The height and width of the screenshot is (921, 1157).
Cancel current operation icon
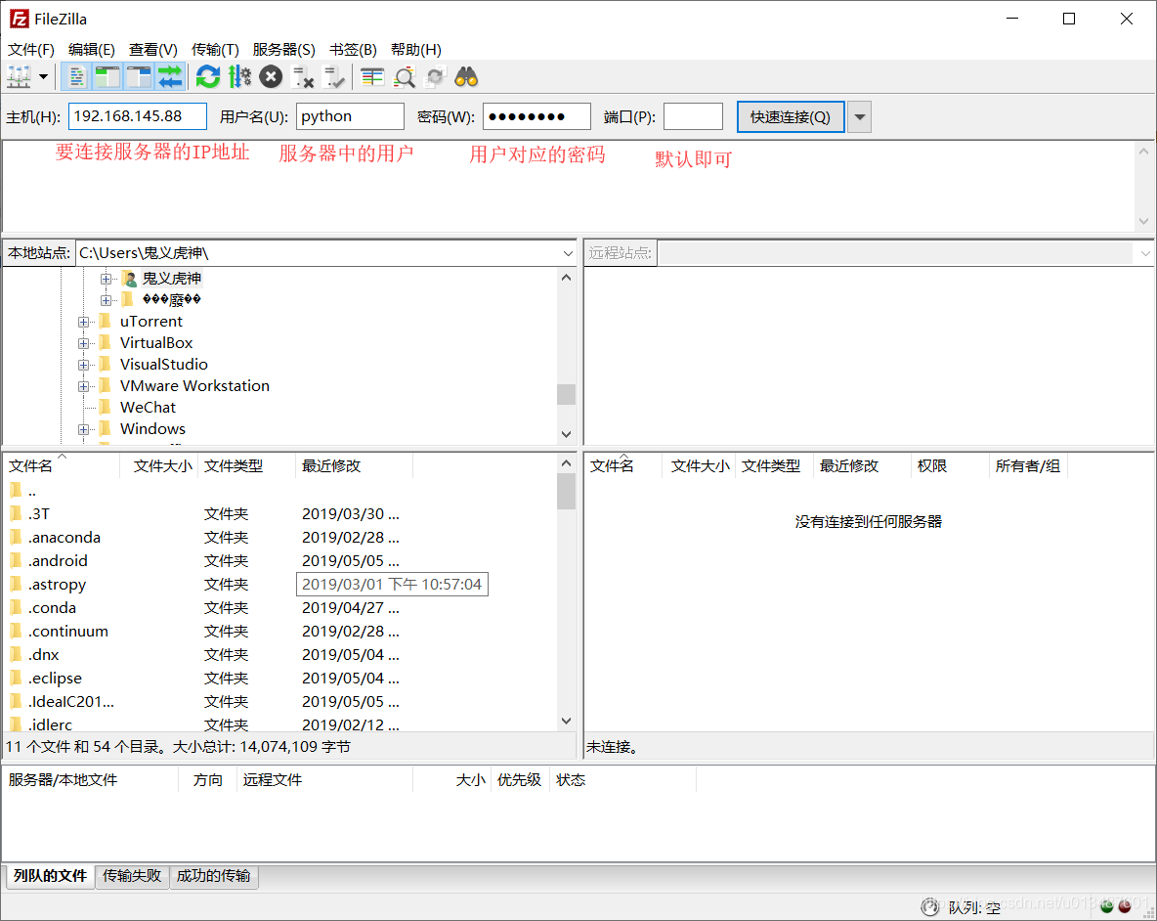click(x=271, y=76)
